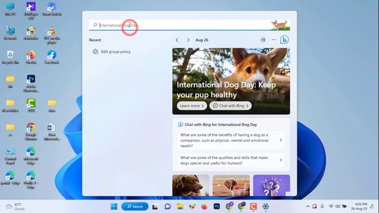Open the orange Camtasia taskbar icon

[x=253, y=206]
